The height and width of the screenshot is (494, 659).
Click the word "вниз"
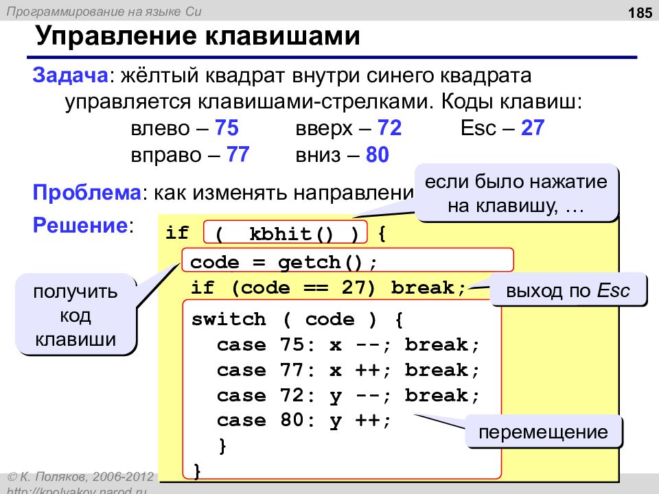[318, 156]
